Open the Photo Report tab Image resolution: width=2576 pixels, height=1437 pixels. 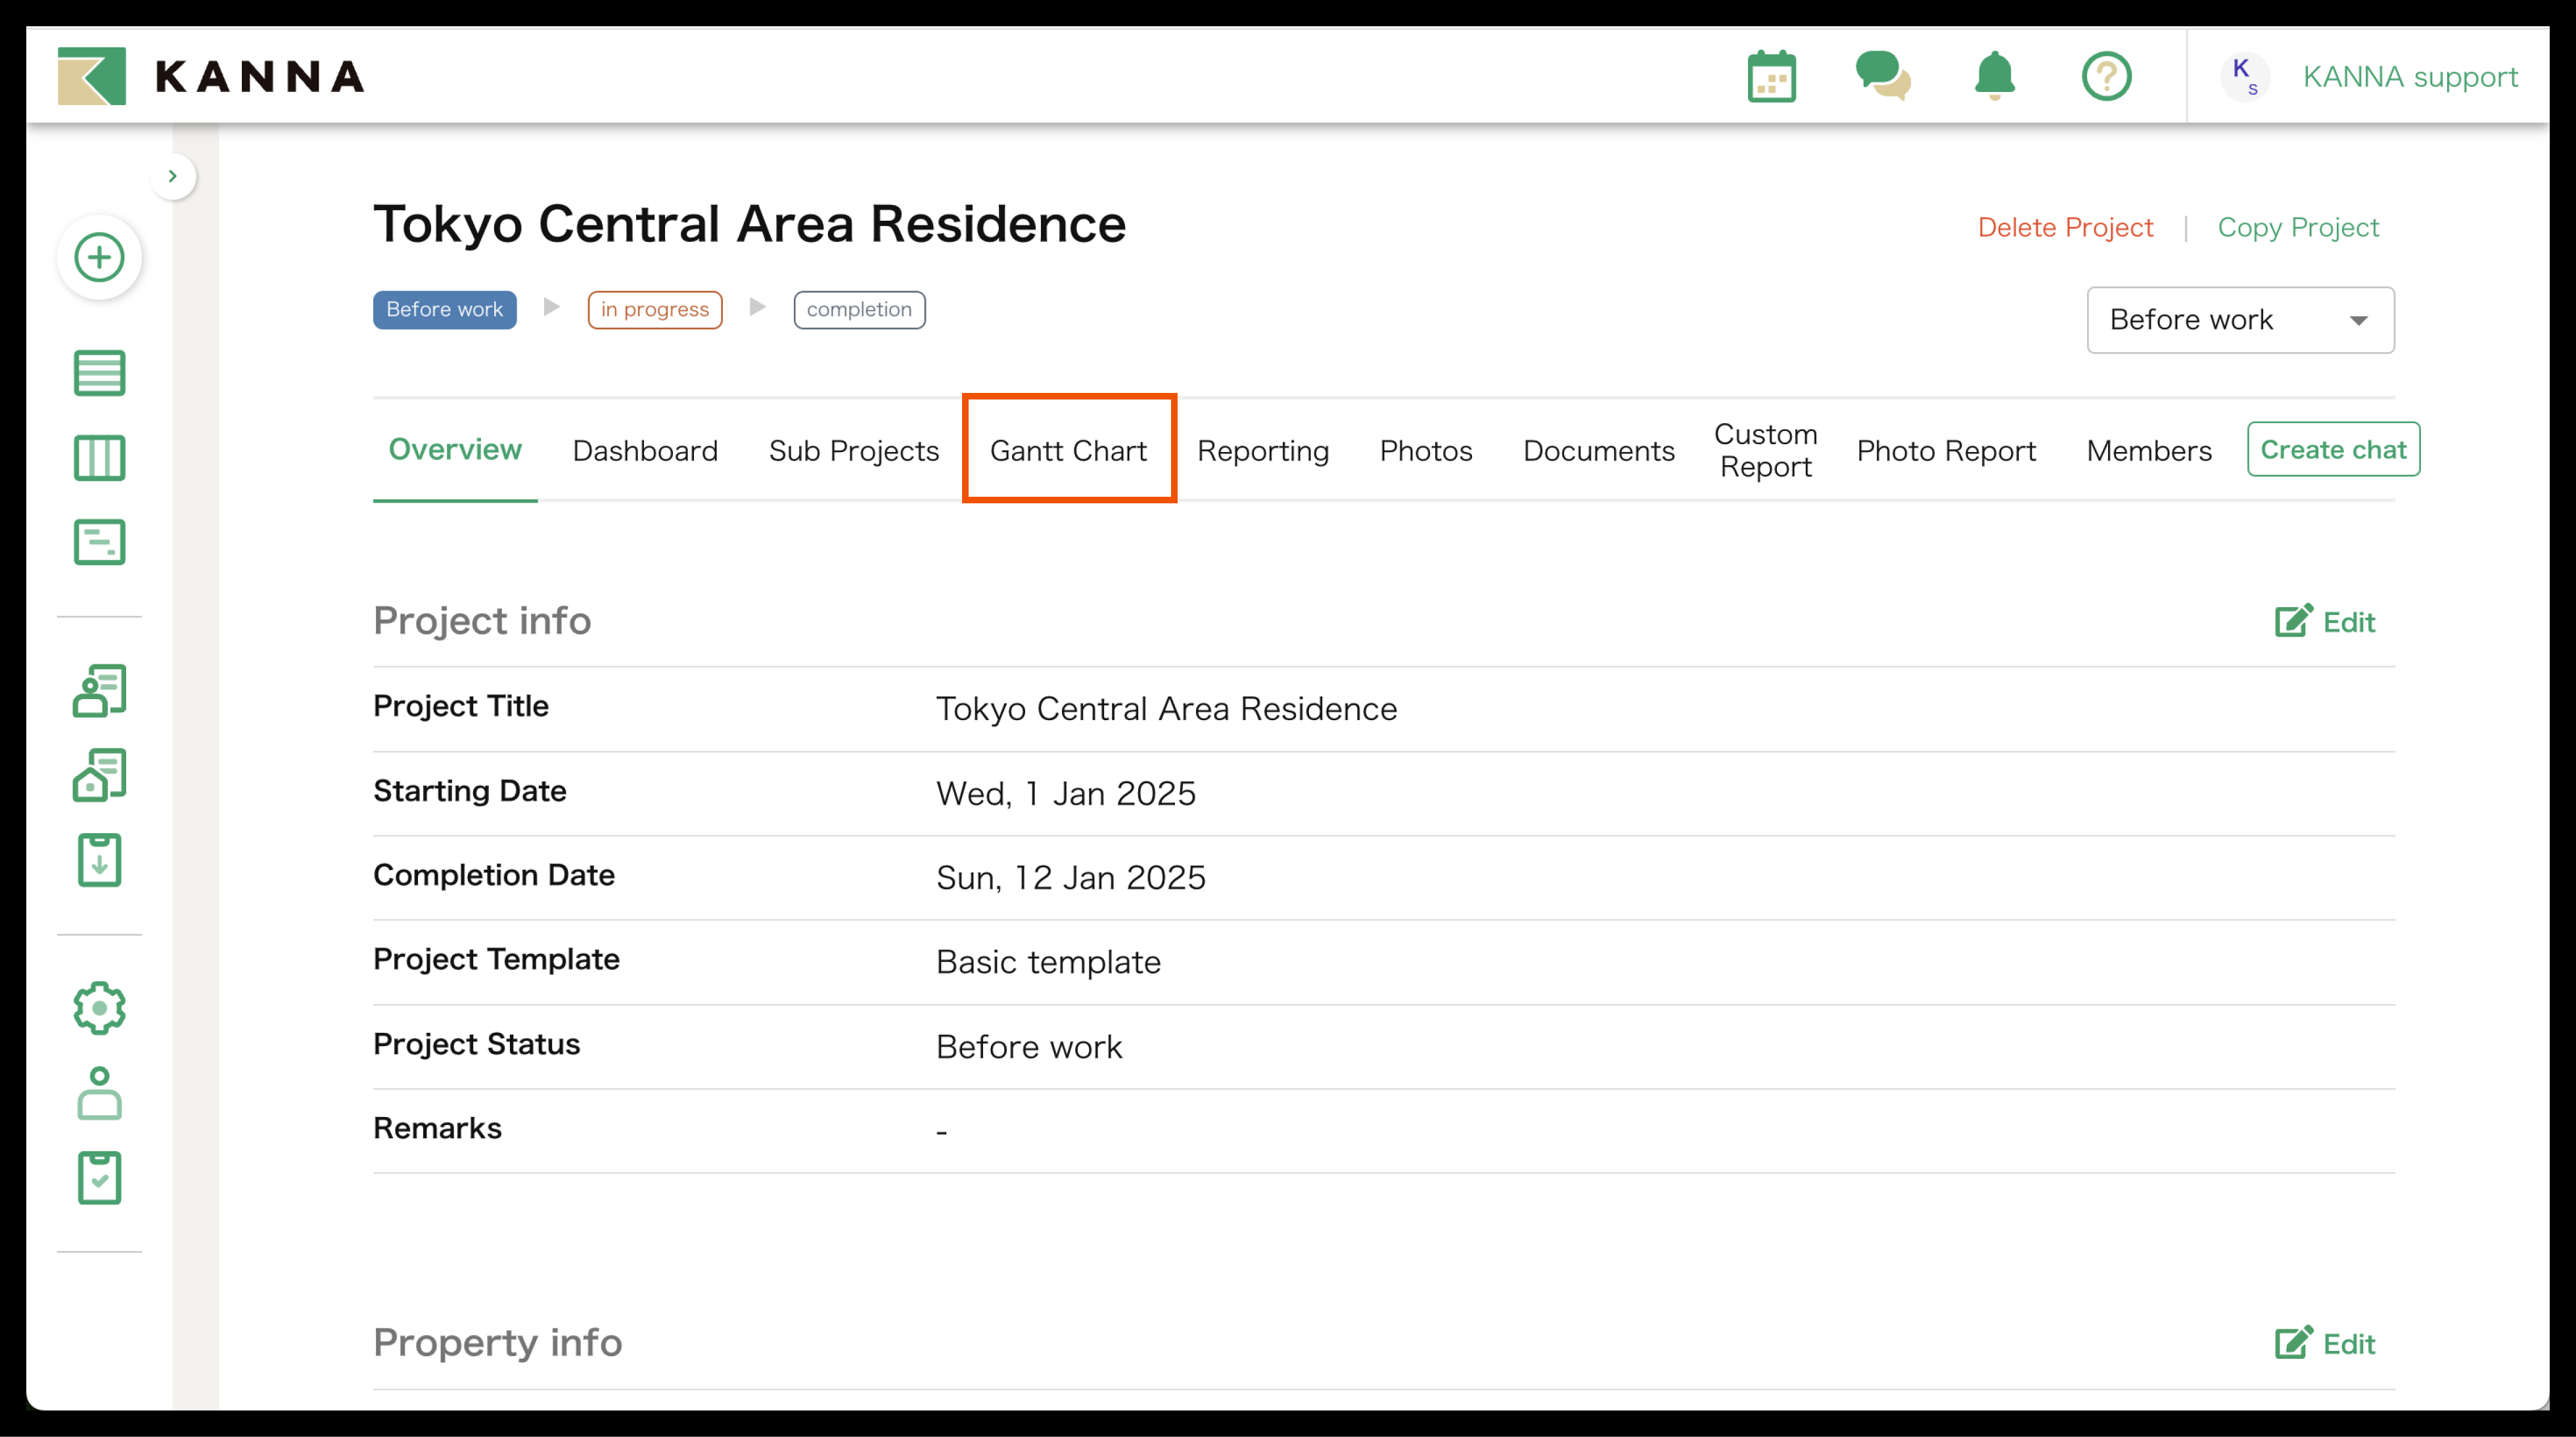click(x=1946, y=450)
